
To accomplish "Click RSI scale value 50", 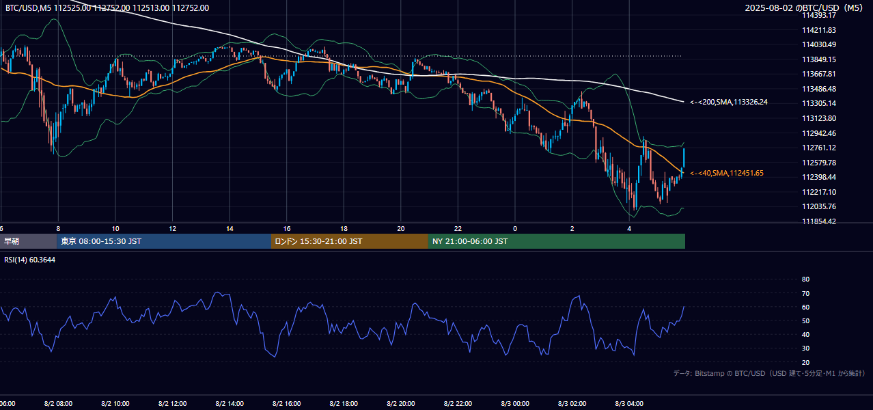I will [x=805, y=320].
